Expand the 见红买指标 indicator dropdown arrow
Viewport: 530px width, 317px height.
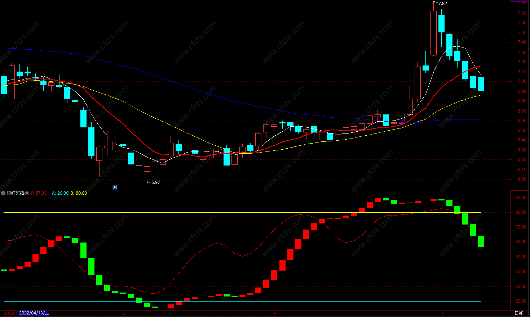[3, 193]
